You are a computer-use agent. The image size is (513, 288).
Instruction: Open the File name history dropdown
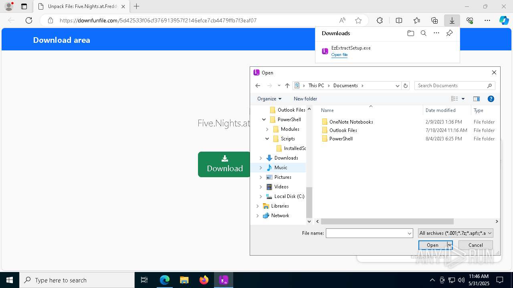click(410, 233)
